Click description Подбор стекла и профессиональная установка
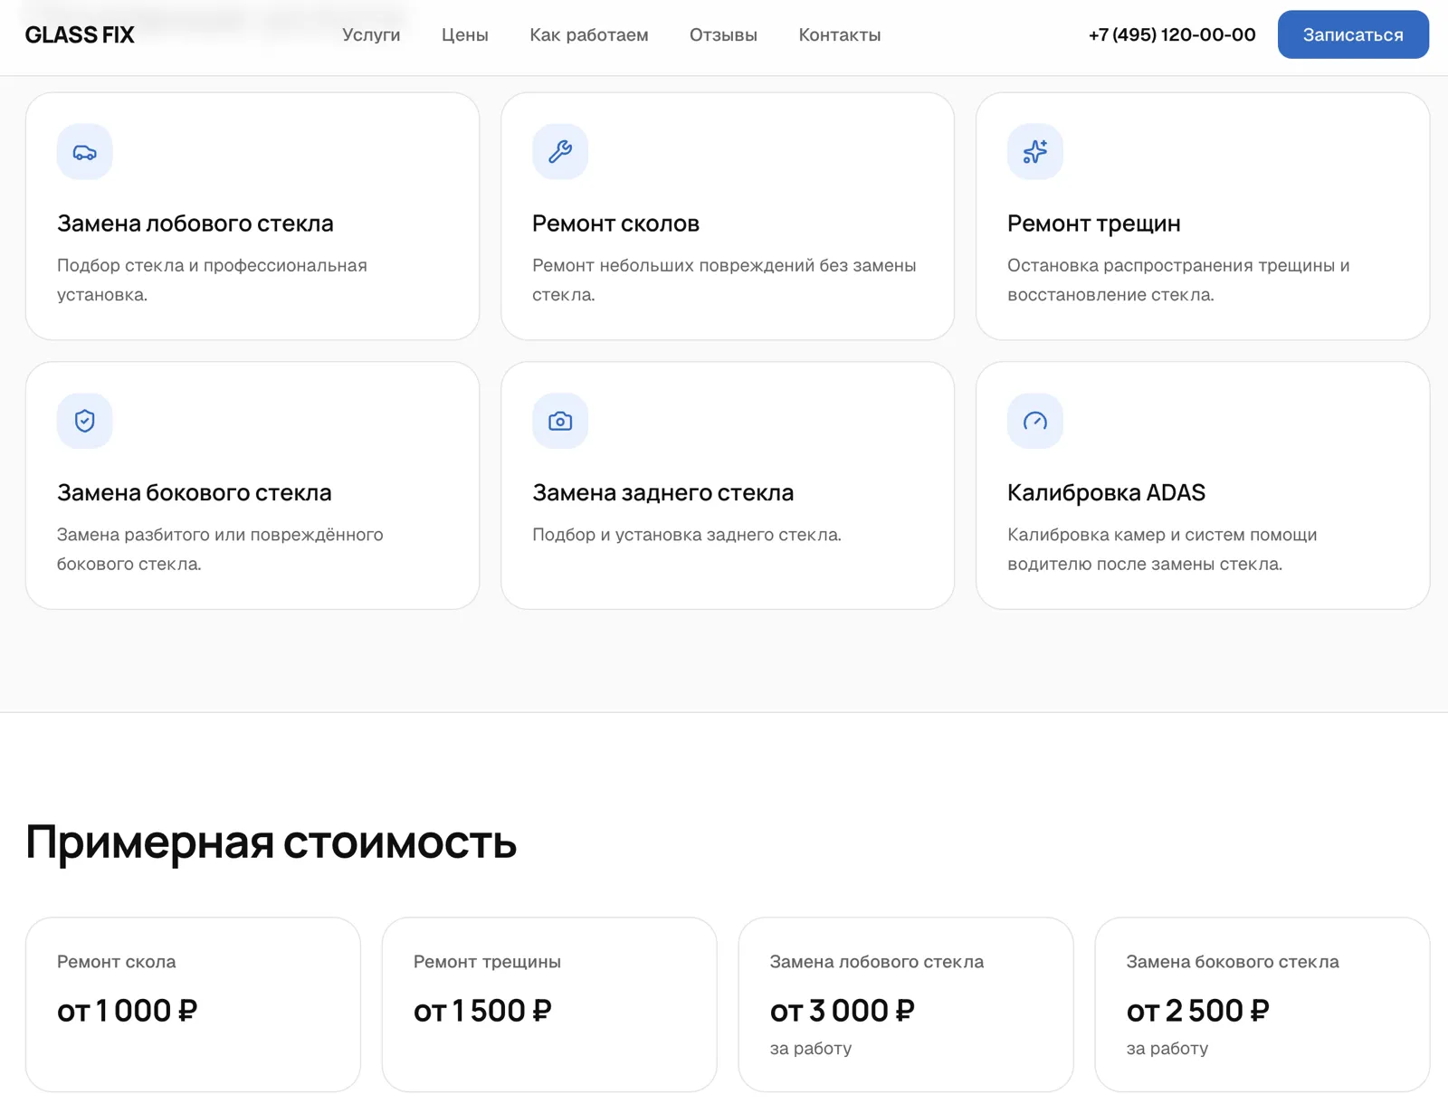The width and height of the screenshot is (1448, 1113). pyautogui.click(x=212, y=280)
